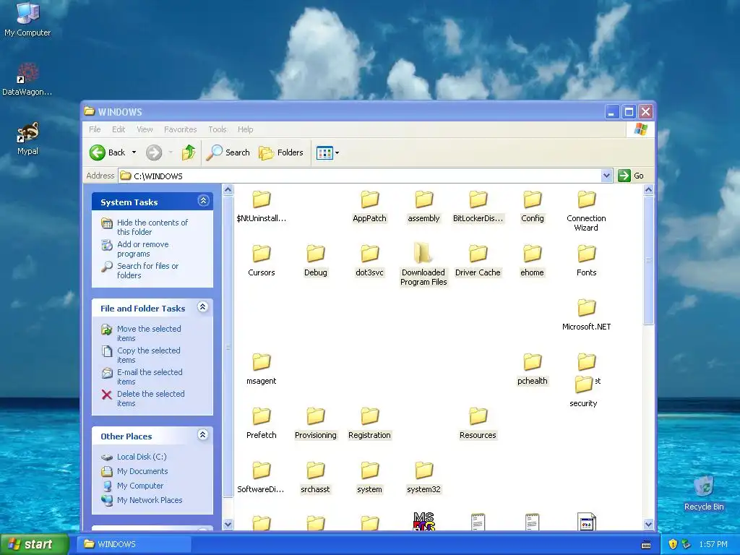The image size is (740, 555).
Task: Click the Go button
Action: click(631, 176)
